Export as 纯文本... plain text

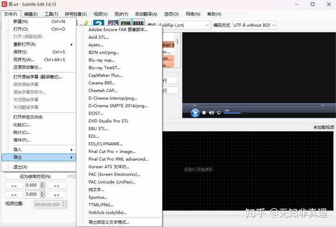pyautogui.click(x=119, y=190)
